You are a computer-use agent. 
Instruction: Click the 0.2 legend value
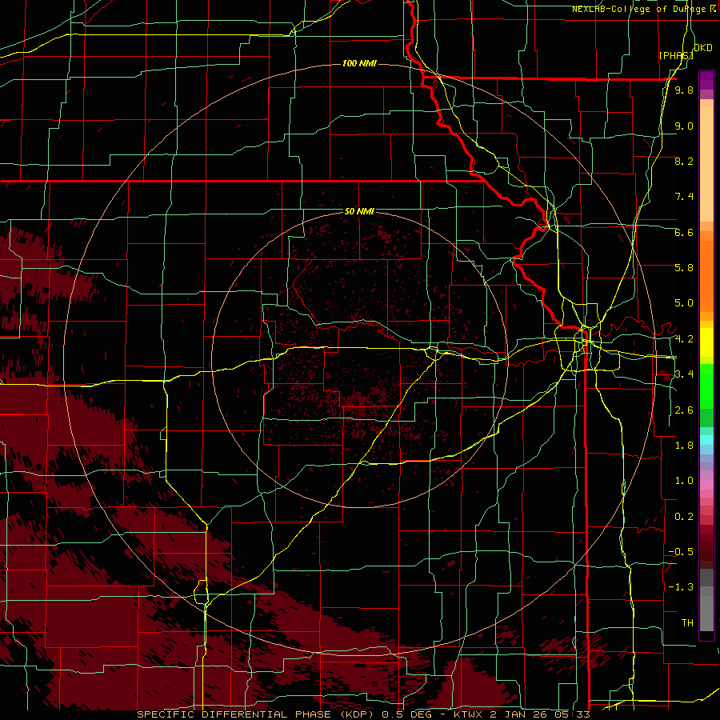coord(684,517)
